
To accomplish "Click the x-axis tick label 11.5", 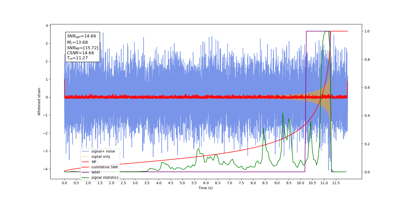I will (336, 183).
